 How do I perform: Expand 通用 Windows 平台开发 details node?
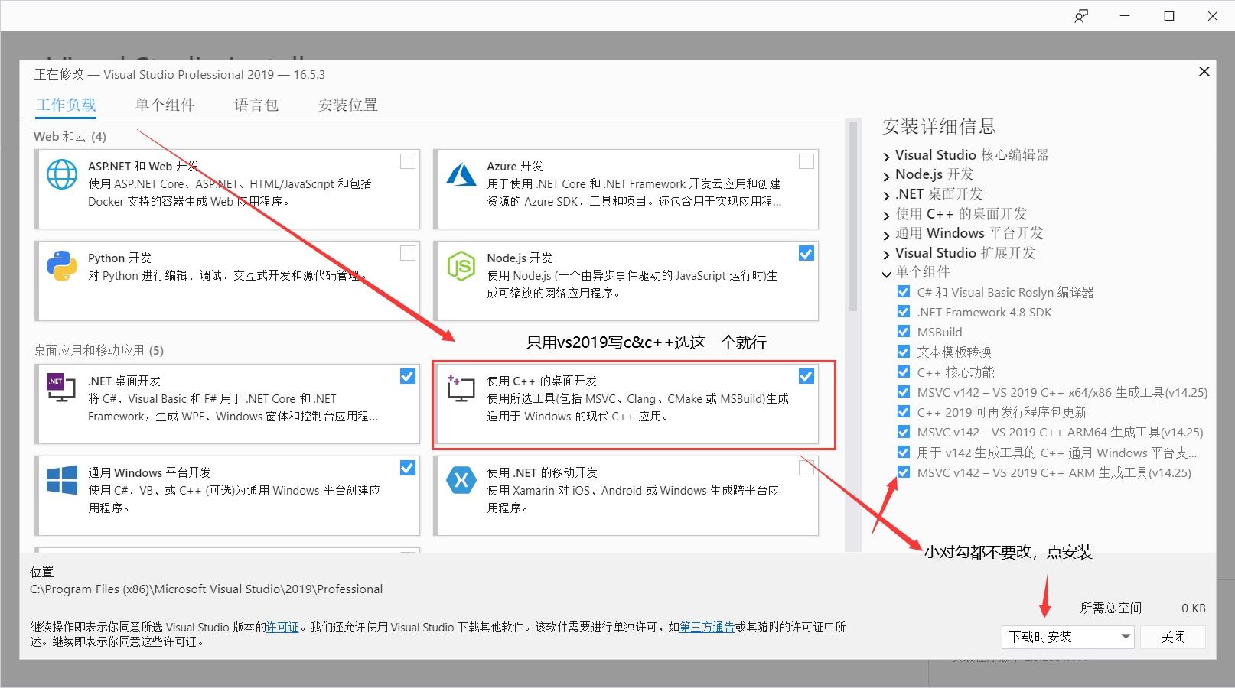[886, 235]
